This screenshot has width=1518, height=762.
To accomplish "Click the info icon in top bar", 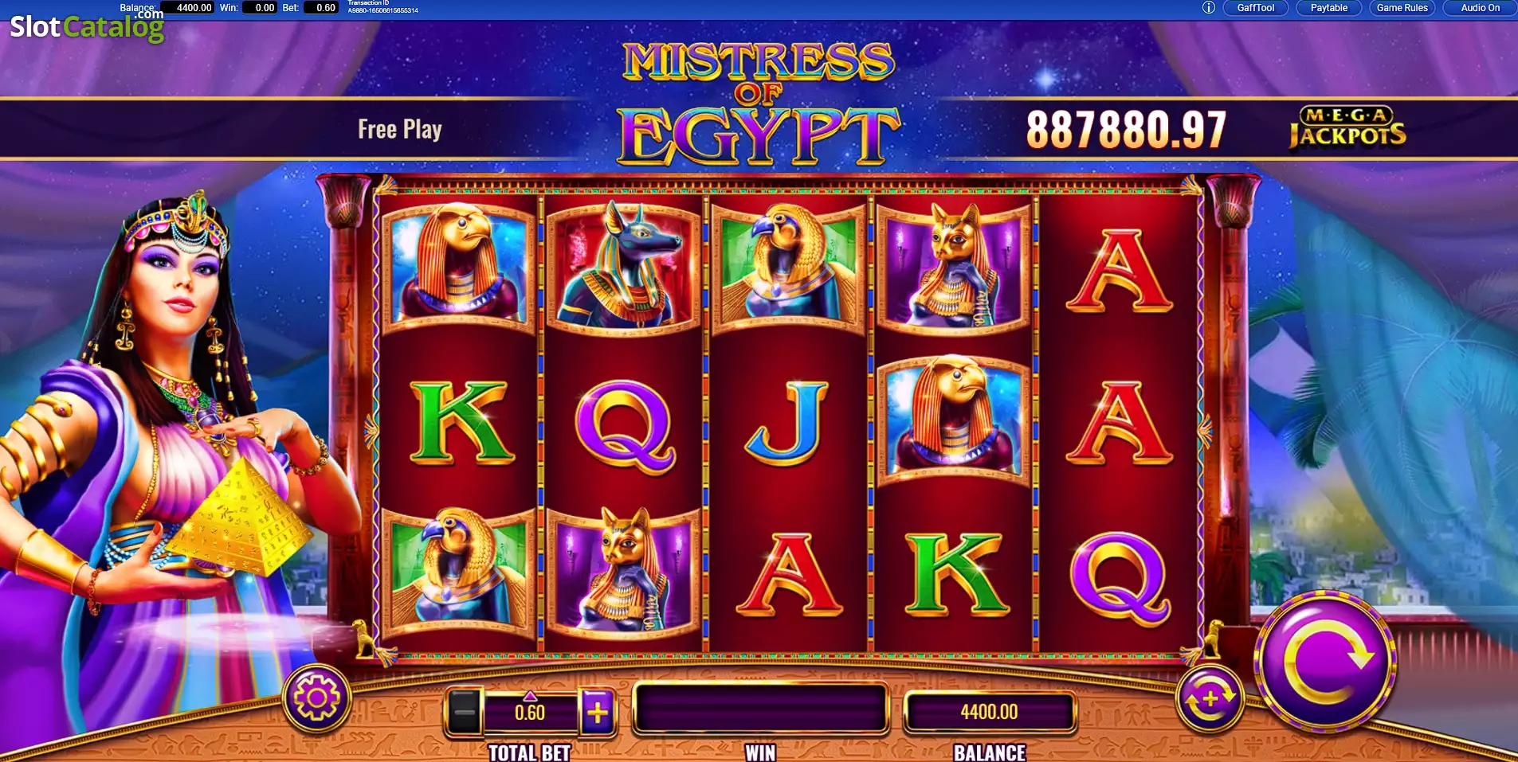I will (x=1208, y=8).
